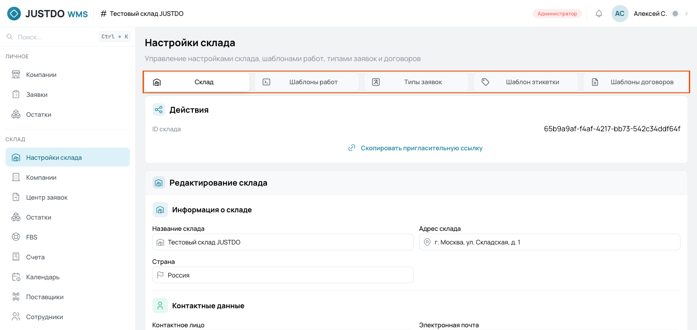This screenshot has height=330, width=697.
Task: Click the warehouse ID value 65b9a9af-f4af-4217-bb73-542c34ddf64f
Action: 612,129
